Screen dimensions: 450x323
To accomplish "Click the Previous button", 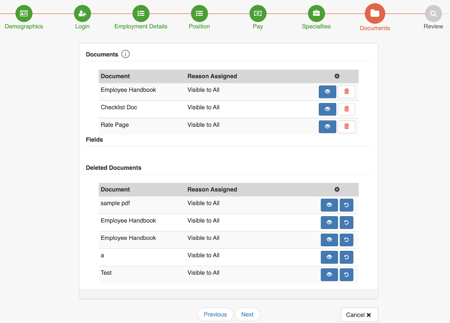I will [215, 314].
